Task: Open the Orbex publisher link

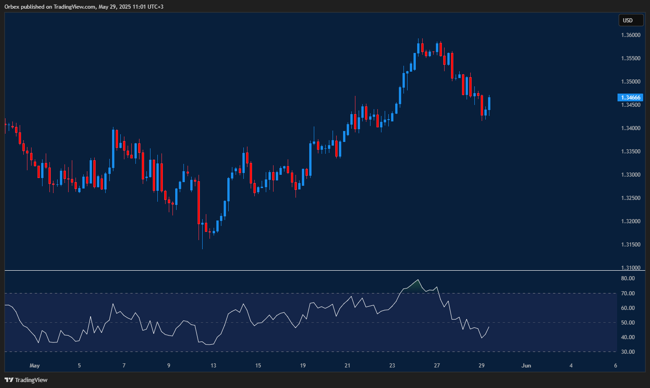Action: (x=13, y=7)
